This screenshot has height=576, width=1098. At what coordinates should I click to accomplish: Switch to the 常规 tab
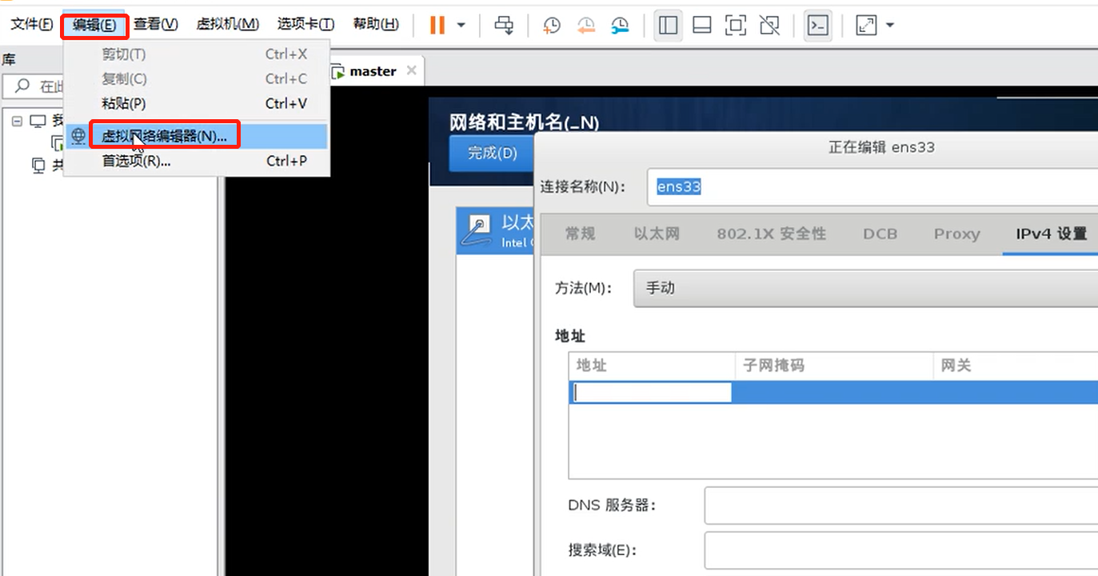580,234
